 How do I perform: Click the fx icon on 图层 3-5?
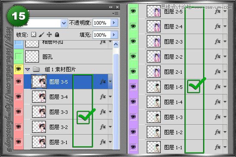(103, 82)
